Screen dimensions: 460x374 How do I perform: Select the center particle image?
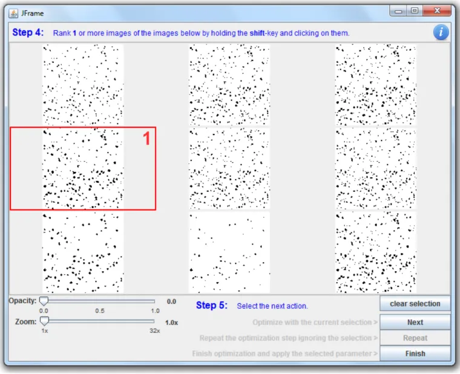(x=229, y=169)
